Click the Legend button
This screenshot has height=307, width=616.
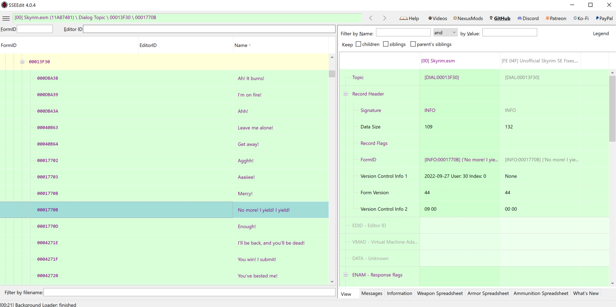coord(601,33)
